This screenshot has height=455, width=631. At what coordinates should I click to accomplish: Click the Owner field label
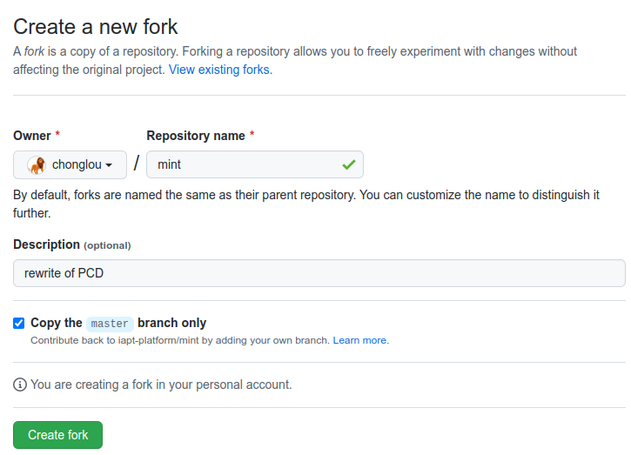coord(32,136)
